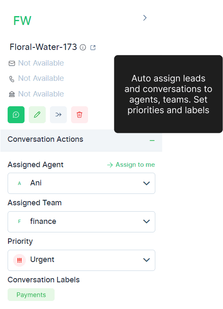Click the double-arrow merge contact icon
This screenshot has height=309, width=223.
tap(58, 115)
